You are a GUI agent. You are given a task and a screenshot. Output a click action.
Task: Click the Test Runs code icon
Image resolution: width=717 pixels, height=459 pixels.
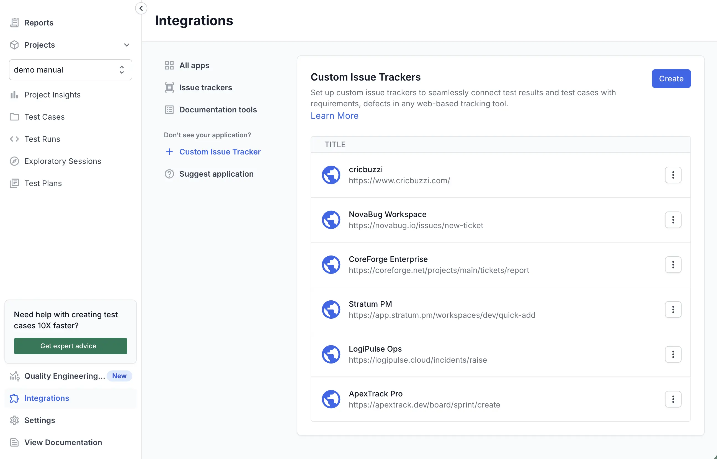(x=14, y=139)
